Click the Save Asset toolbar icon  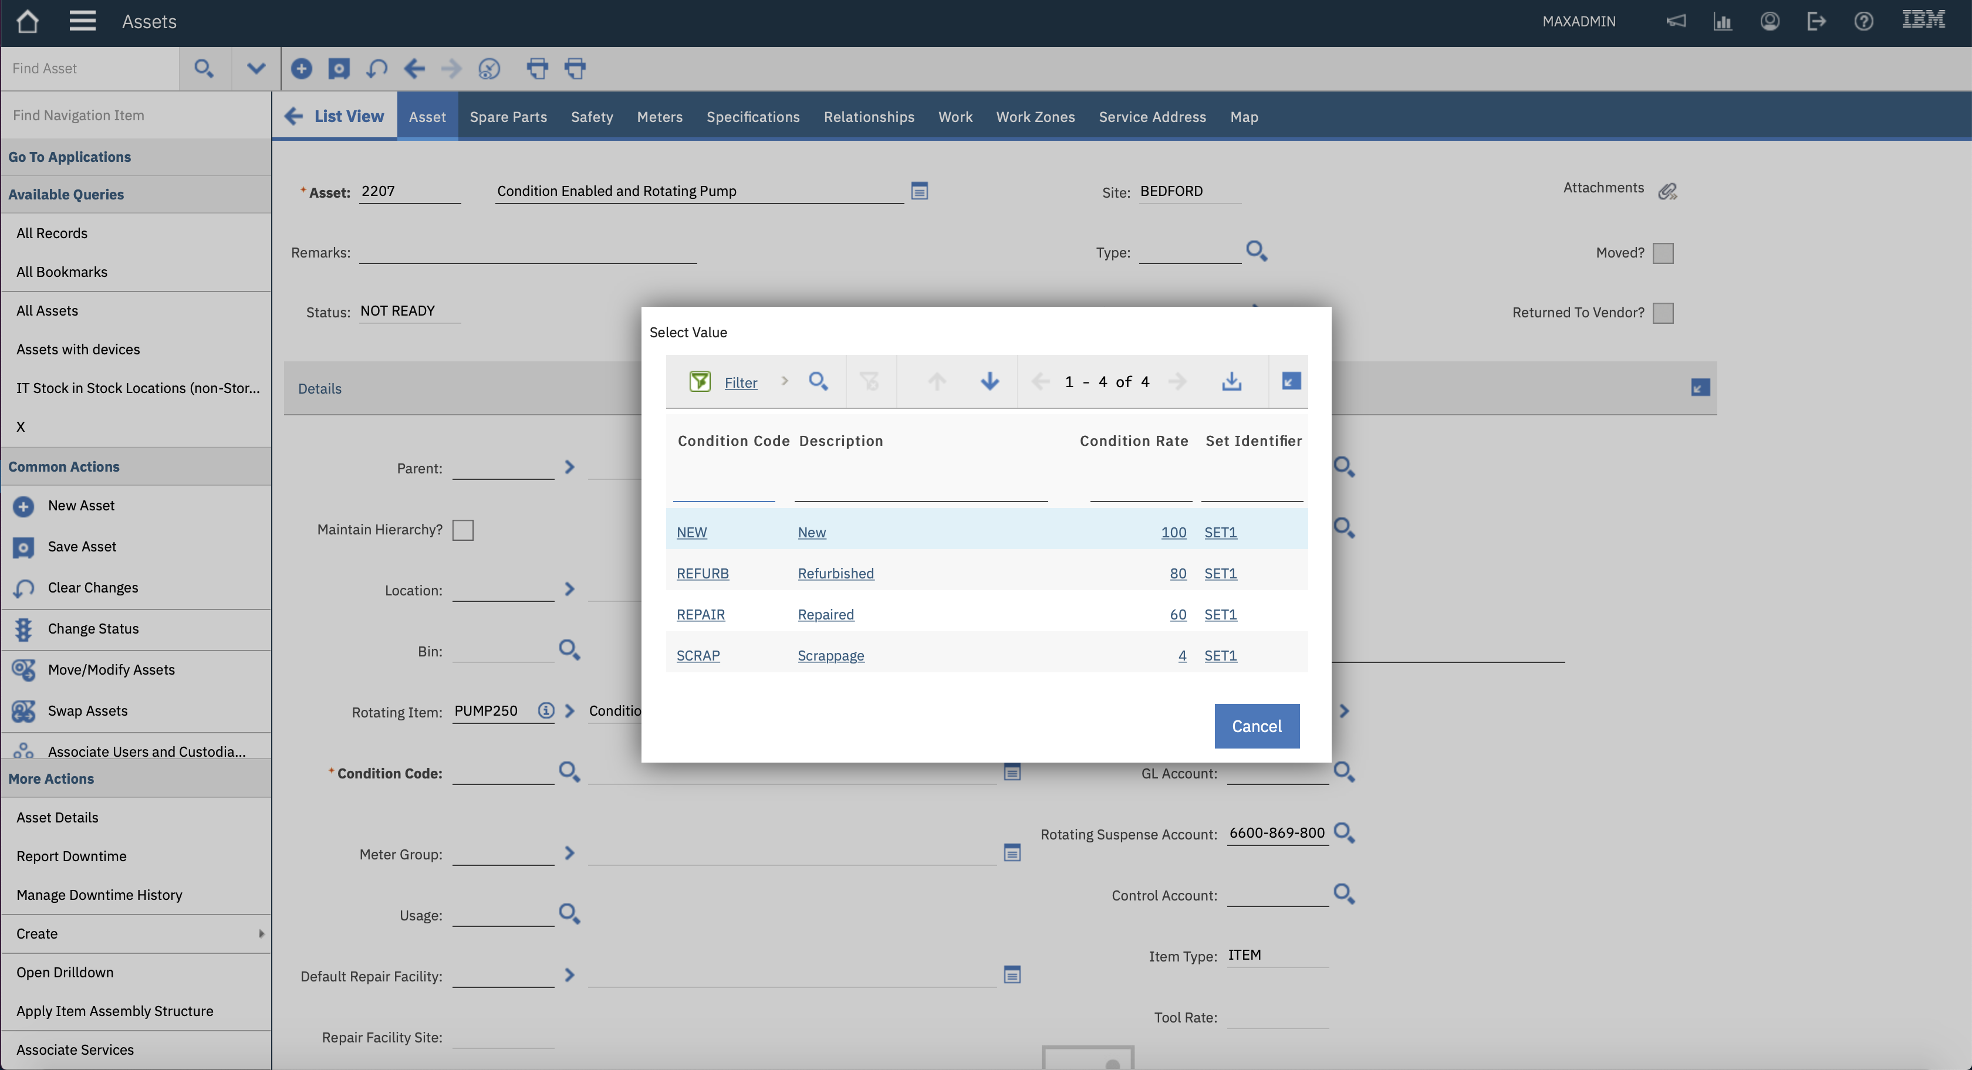click(x=339, y=69)
